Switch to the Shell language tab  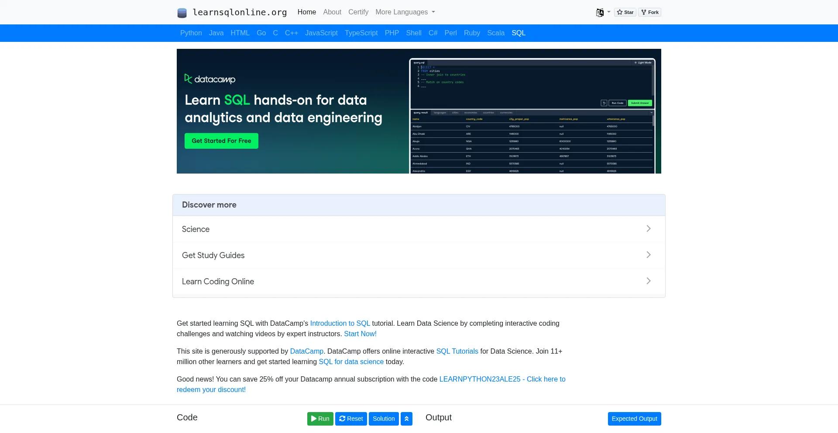(414, 33)
